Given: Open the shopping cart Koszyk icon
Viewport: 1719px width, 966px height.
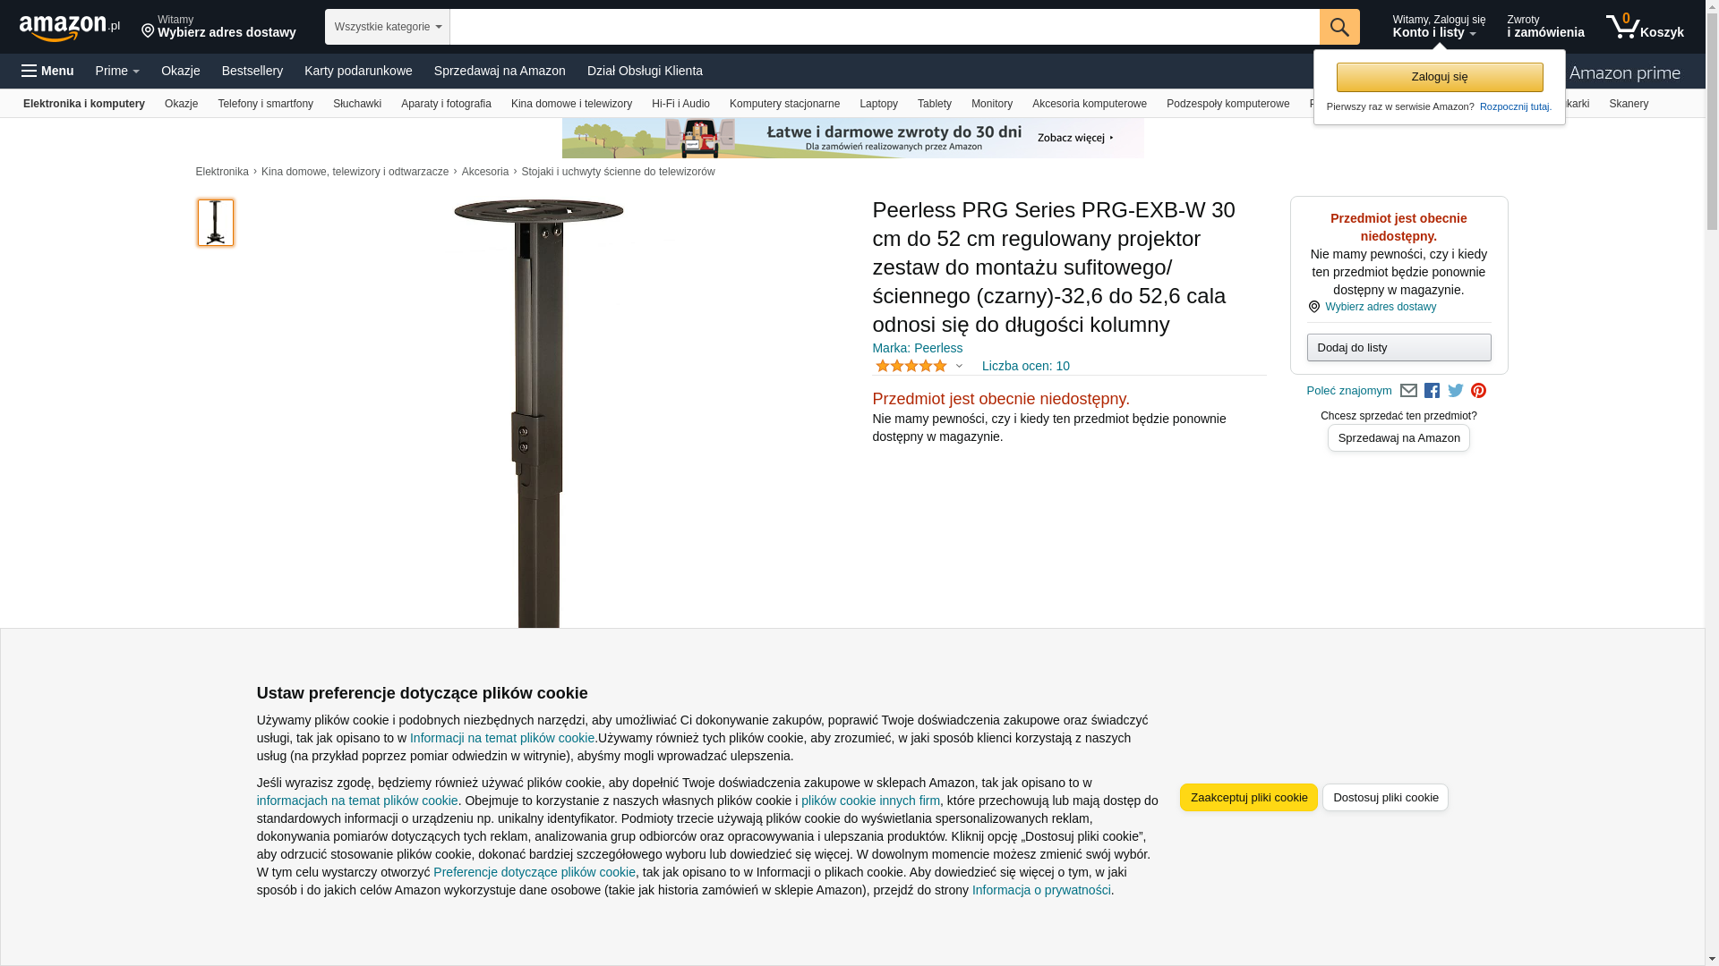Looking at the screenshot, I should click(1645, 27).
